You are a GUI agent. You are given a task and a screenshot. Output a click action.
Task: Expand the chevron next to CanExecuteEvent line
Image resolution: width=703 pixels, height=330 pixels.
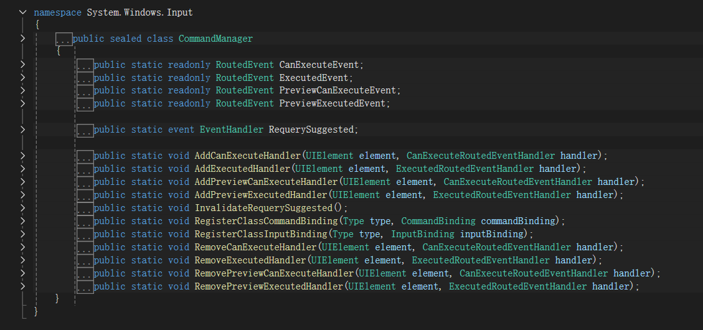click(23, 65)
